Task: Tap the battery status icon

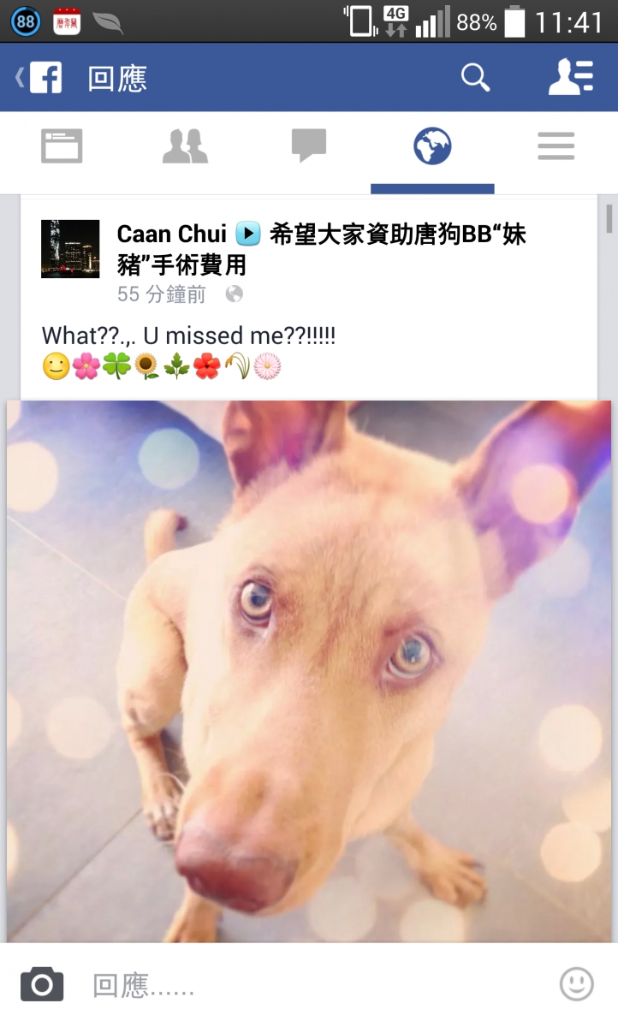Action: [x=514, y=22]
